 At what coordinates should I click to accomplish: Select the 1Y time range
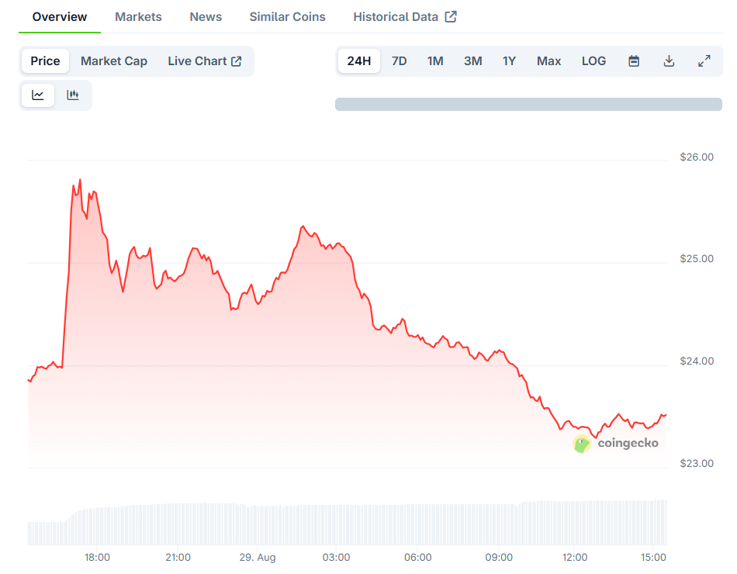click(x=509, y=61)
